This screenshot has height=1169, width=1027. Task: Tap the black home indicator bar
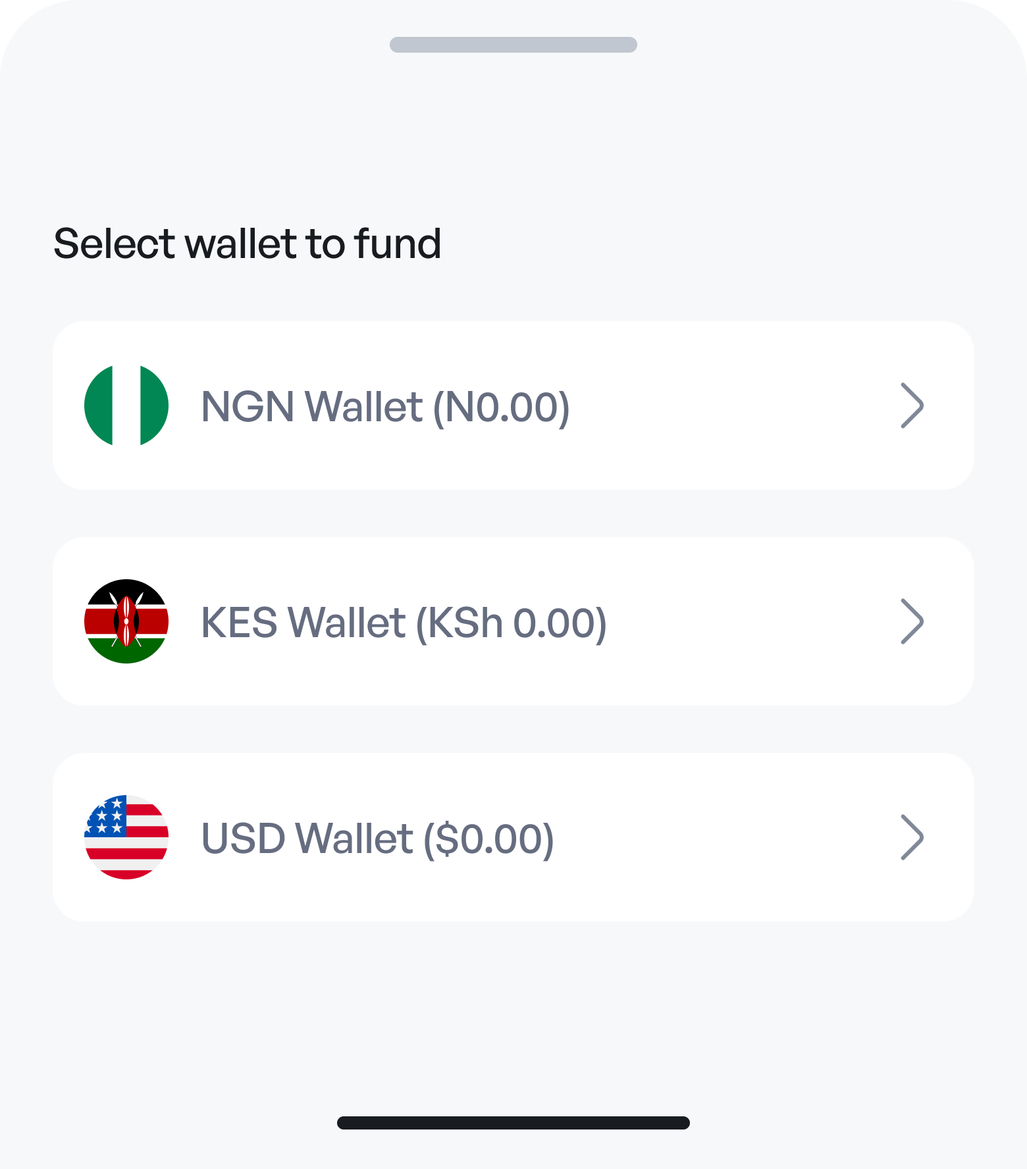513,1123
